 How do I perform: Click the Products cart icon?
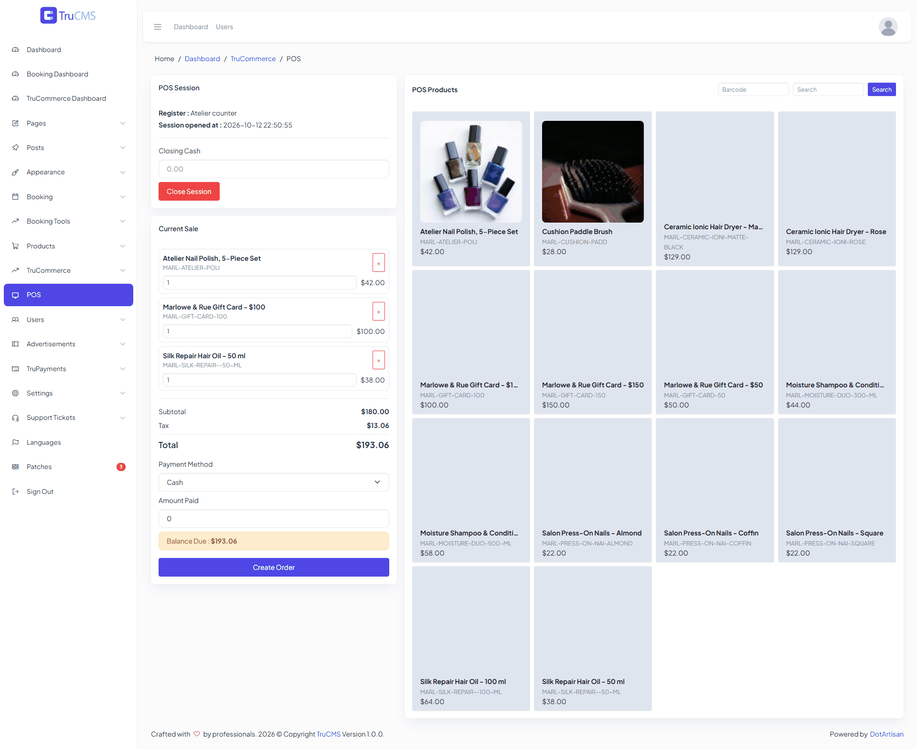[15, 246]
